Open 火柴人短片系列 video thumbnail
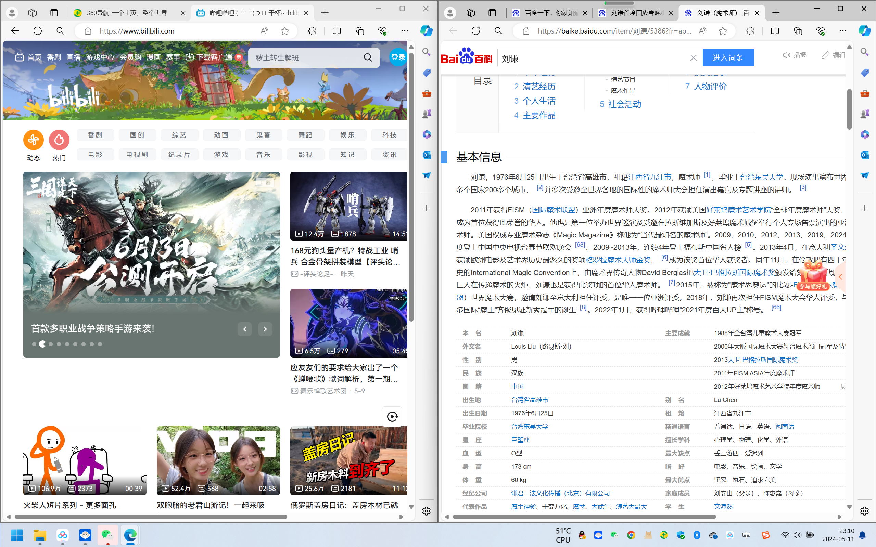 [85, 460]
